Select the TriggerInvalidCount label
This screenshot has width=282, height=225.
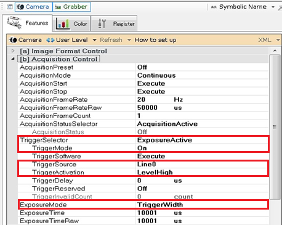click(62, 197)
